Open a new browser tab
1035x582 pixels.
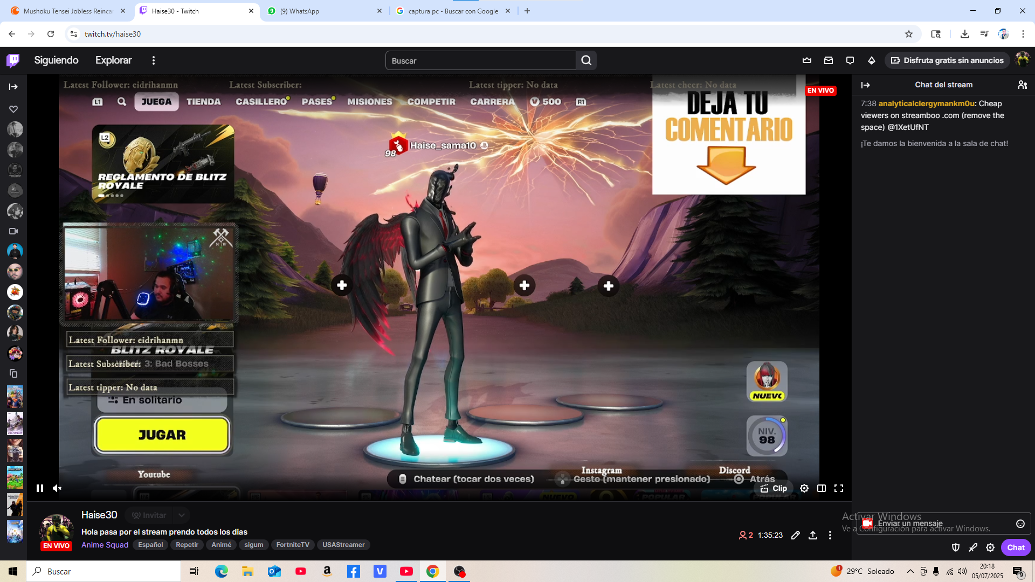527,11
